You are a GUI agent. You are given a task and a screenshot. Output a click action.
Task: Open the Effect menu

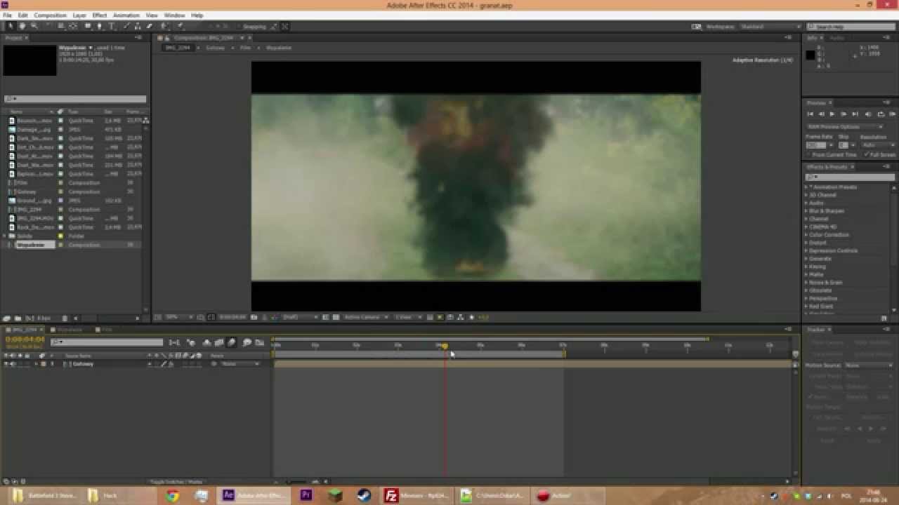pyautogui.click(x=100, y=15)
